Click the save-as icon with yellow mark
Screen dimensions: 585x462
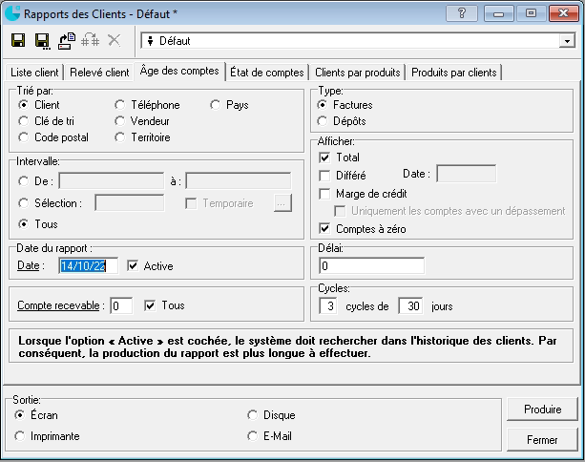(42, 41)
